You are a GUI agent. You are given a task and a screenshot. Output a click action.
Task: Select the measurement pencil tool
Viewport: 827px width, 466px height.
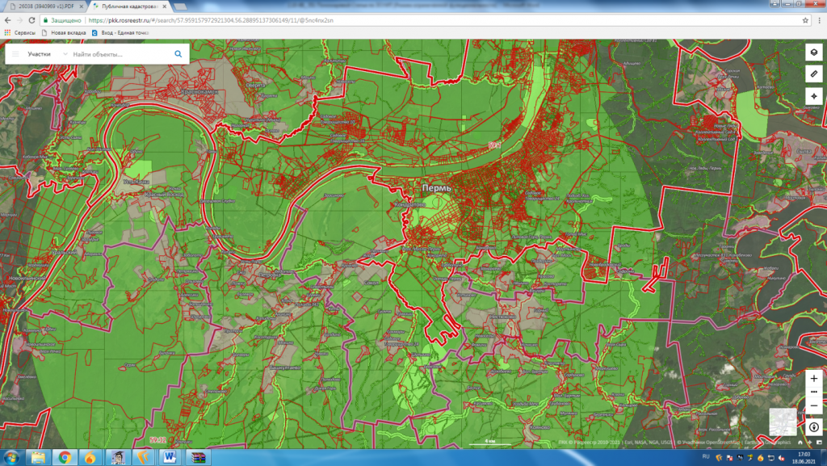[814, 73]
